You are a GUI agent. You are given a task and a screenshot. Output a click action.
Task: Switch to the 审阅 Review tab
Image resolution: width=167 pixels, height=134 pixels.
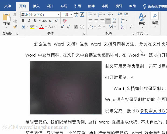[105, 6]
